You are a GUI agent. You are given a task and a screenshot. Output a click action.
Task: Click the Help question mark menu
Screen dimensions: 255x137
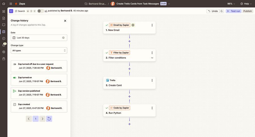click(246, 4)
